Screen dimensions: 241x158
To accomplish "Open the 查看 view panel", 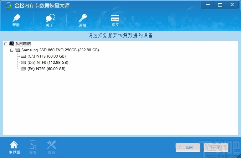I will tap(33, 148).
